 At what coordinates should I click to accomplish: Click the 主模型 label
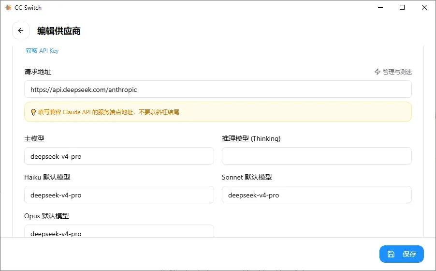click(x=34, y=138)
